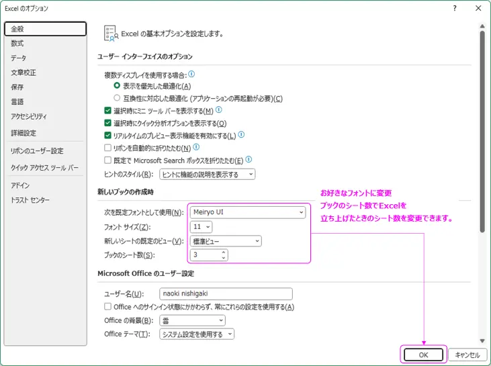Open フォント サイズ dropdown showing 11
Viewport: 491px width, 366px height.
201,227
